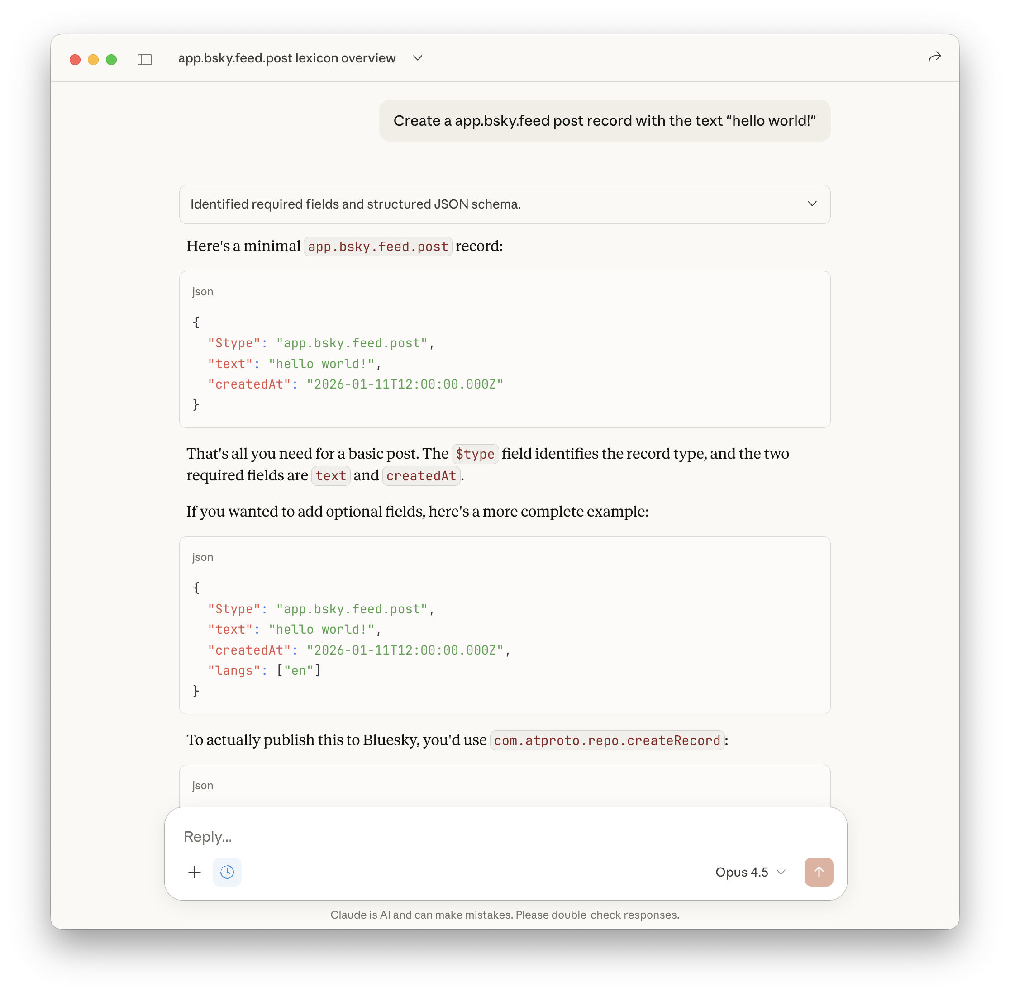The image size is (1010, 996).
Task: Click the langs line in second code block
Action: coord(265,670)
